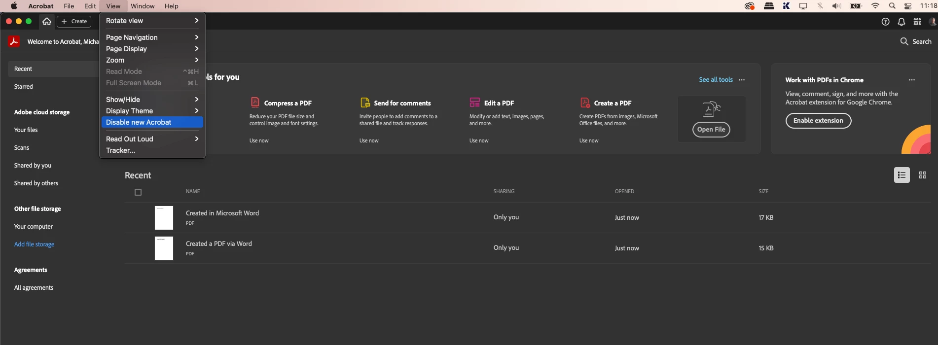Click the Search magnifier icon in Acrobat
938x345 pixels.
coord(904,41)
